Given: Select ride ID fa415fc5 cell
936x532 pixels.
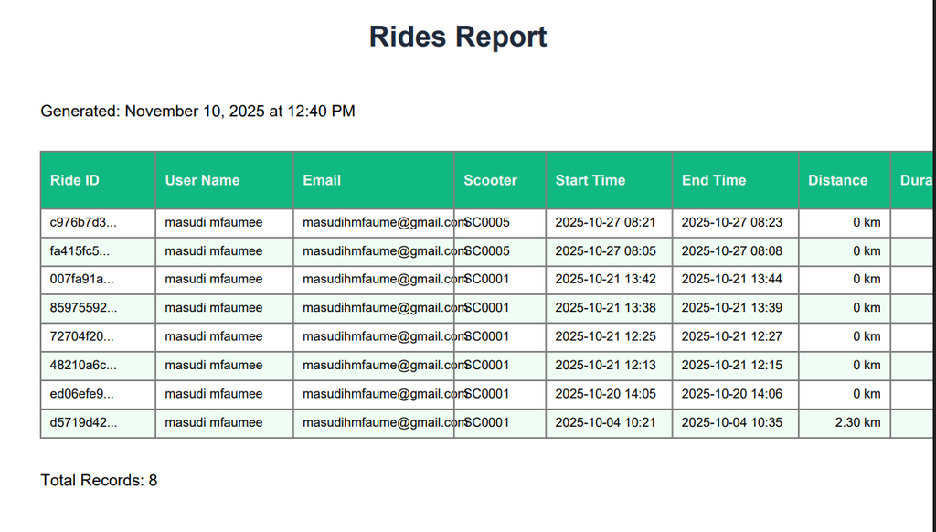Looking at the screenshot, I should [80, 250].
